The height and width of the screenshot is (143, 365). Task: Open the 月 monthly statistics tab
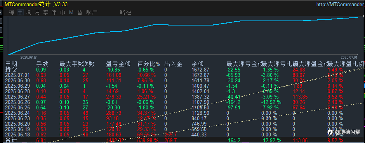[x=37, y=12]
